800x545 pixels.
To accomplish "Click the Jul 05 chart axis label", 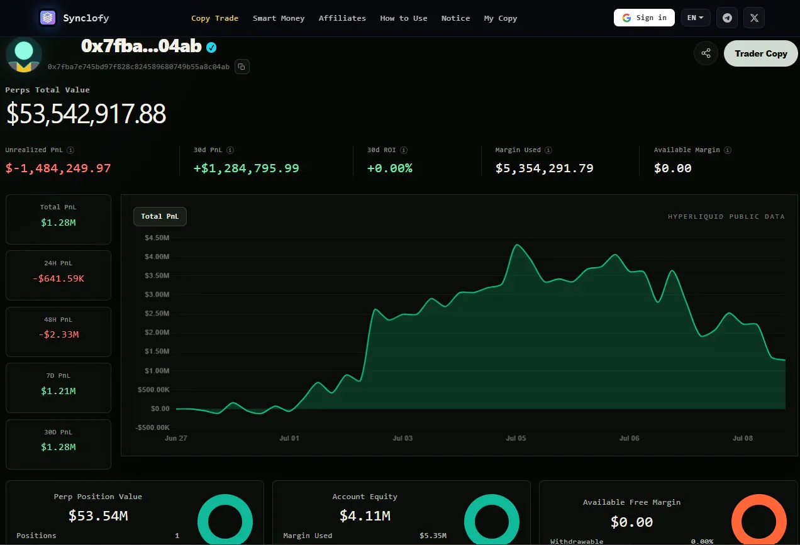I will 516,438.
